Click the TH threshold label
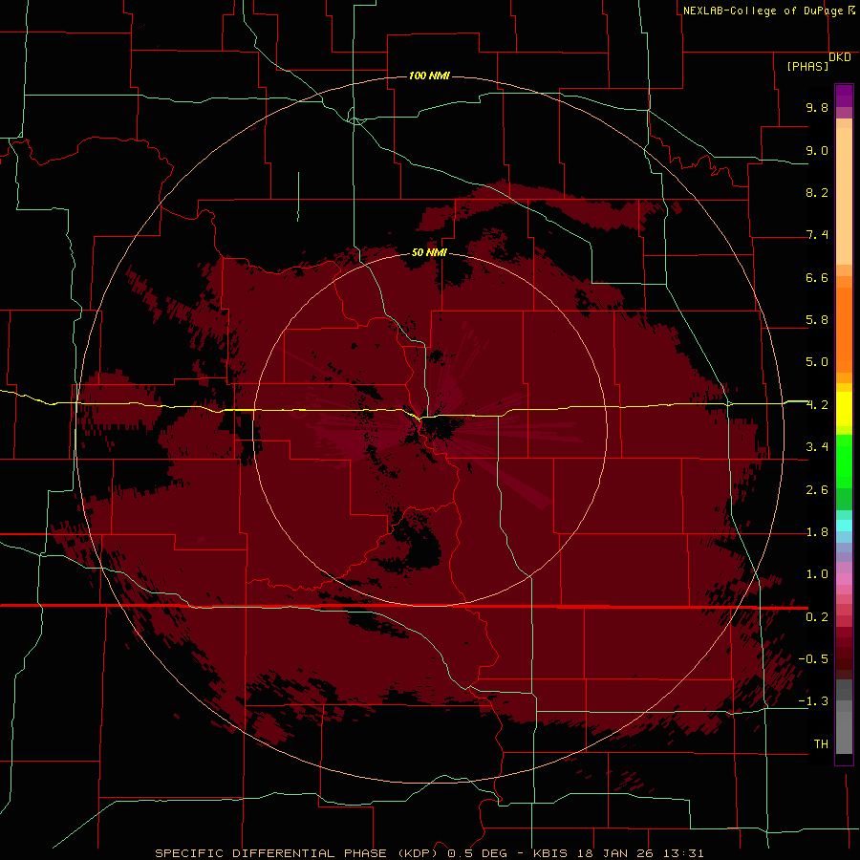860x860 pixels. (821, 744)
